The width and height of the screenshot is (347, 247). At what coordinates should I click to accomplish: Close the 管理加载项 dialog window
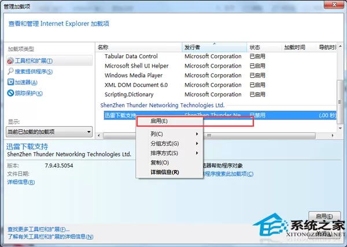(x=334, y=5)
